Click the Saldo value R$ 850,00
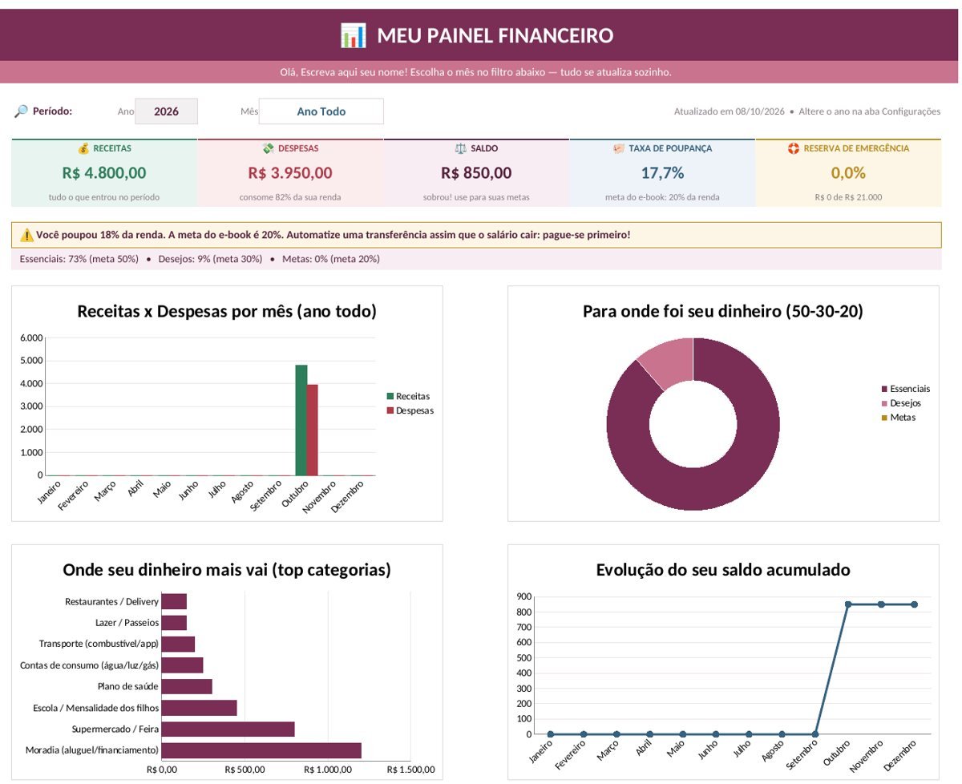962x784 pixels. tap(476, 172)
